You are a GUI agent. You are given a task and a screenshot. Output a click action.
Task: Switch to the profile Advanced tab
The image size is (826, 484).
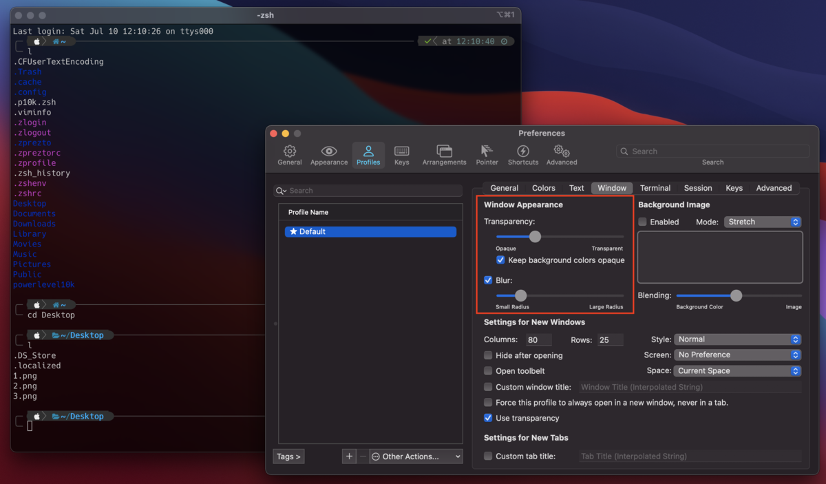[774, 188]
